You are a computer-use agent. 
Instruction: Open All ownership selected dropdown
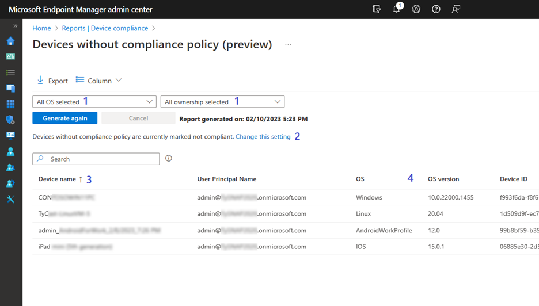coord(222,102)
